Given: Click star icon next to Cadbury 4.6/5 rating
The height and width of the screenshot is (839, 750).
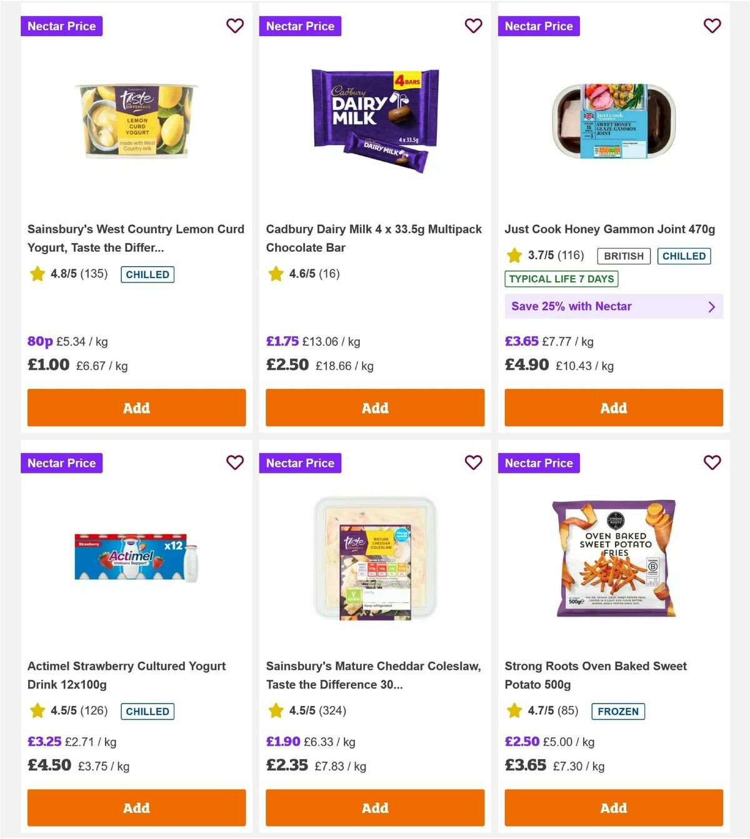Looking at the screenshot, I should coord(276,274).
